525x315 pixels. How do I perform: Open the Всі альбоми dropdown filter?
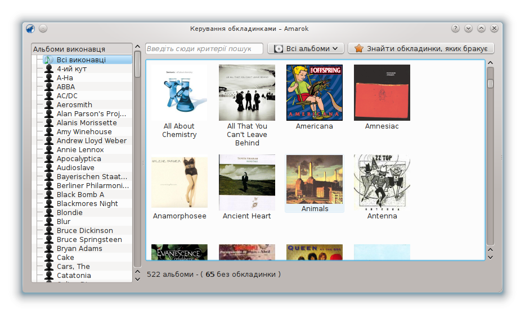[x=306, y=48]
